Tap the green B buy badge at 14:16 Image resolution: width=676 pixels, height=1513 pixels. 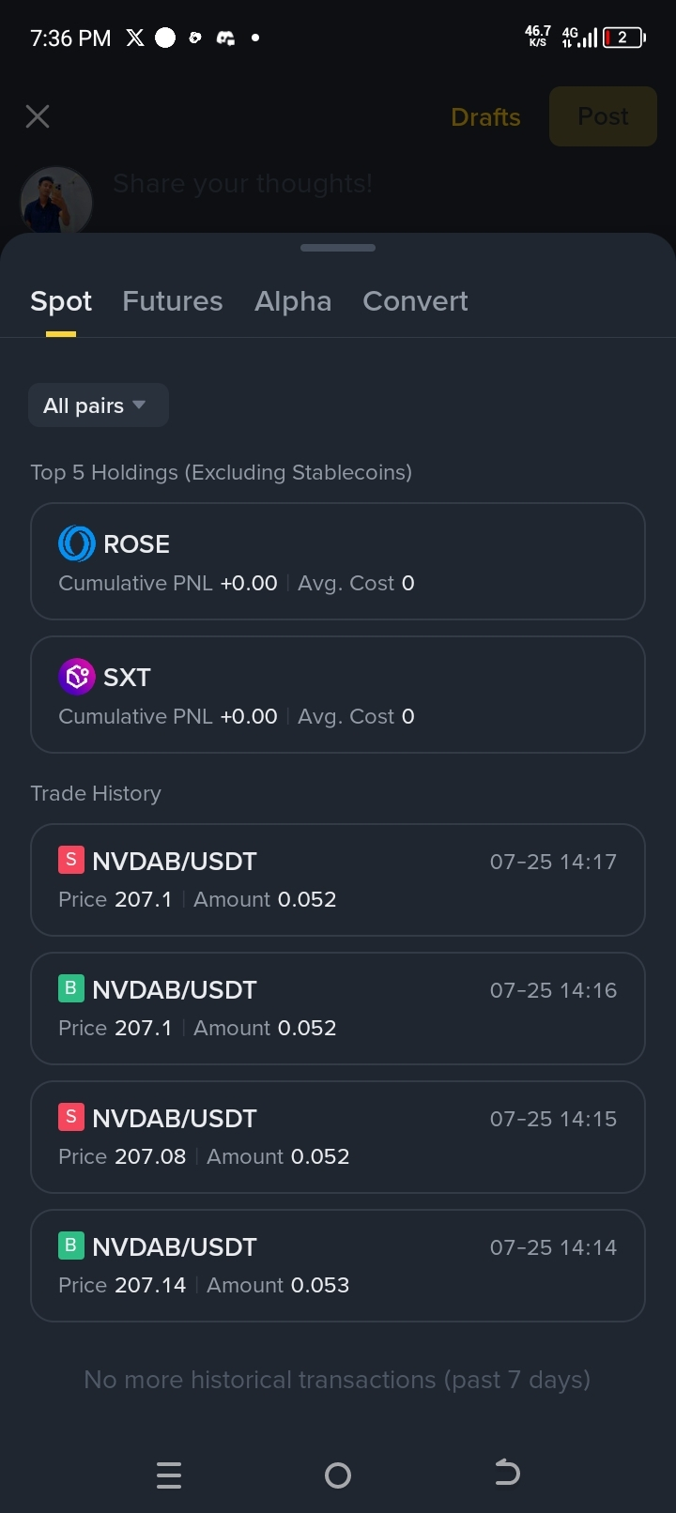70,988
